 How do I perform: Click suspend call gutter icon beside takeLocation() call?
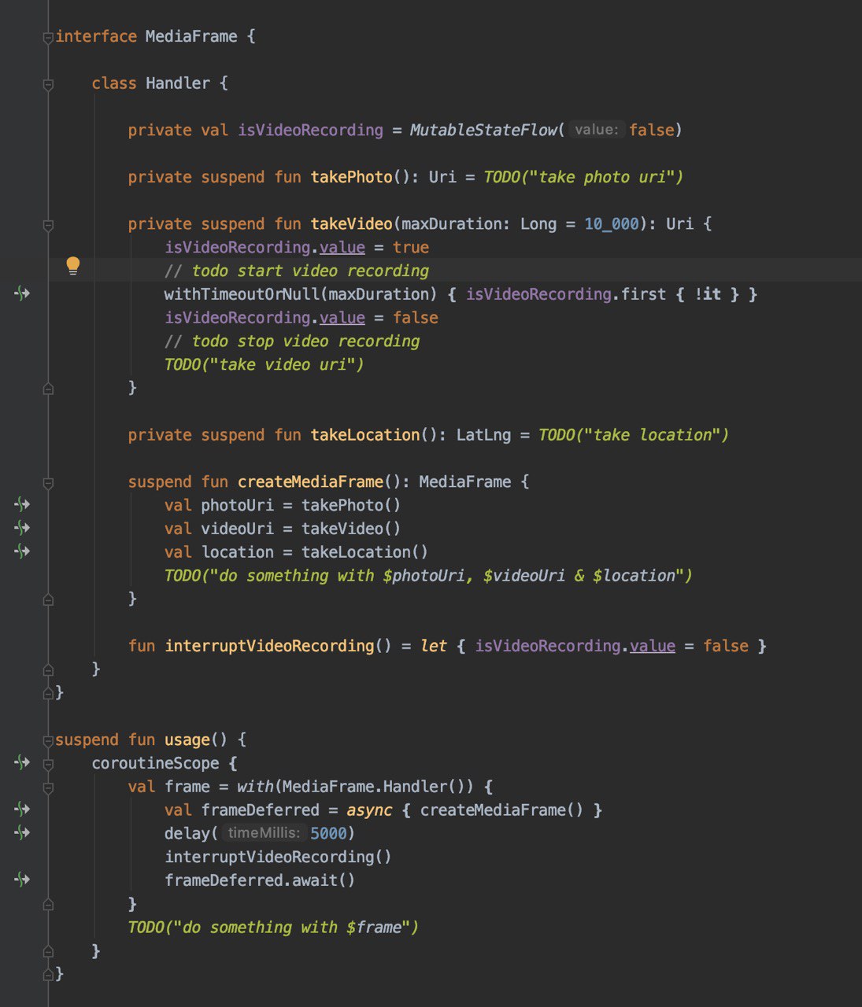click(22, 551)
